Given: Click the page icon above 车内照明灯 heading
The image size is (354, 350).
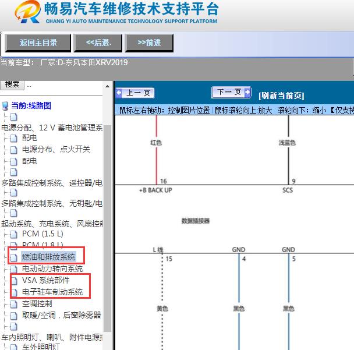Looking at the screenshot, I should pos(14,327).
